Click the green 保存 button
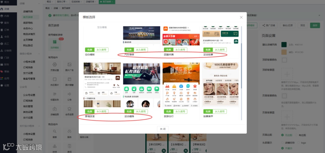The image size is (325, 153). pos(315,25)
